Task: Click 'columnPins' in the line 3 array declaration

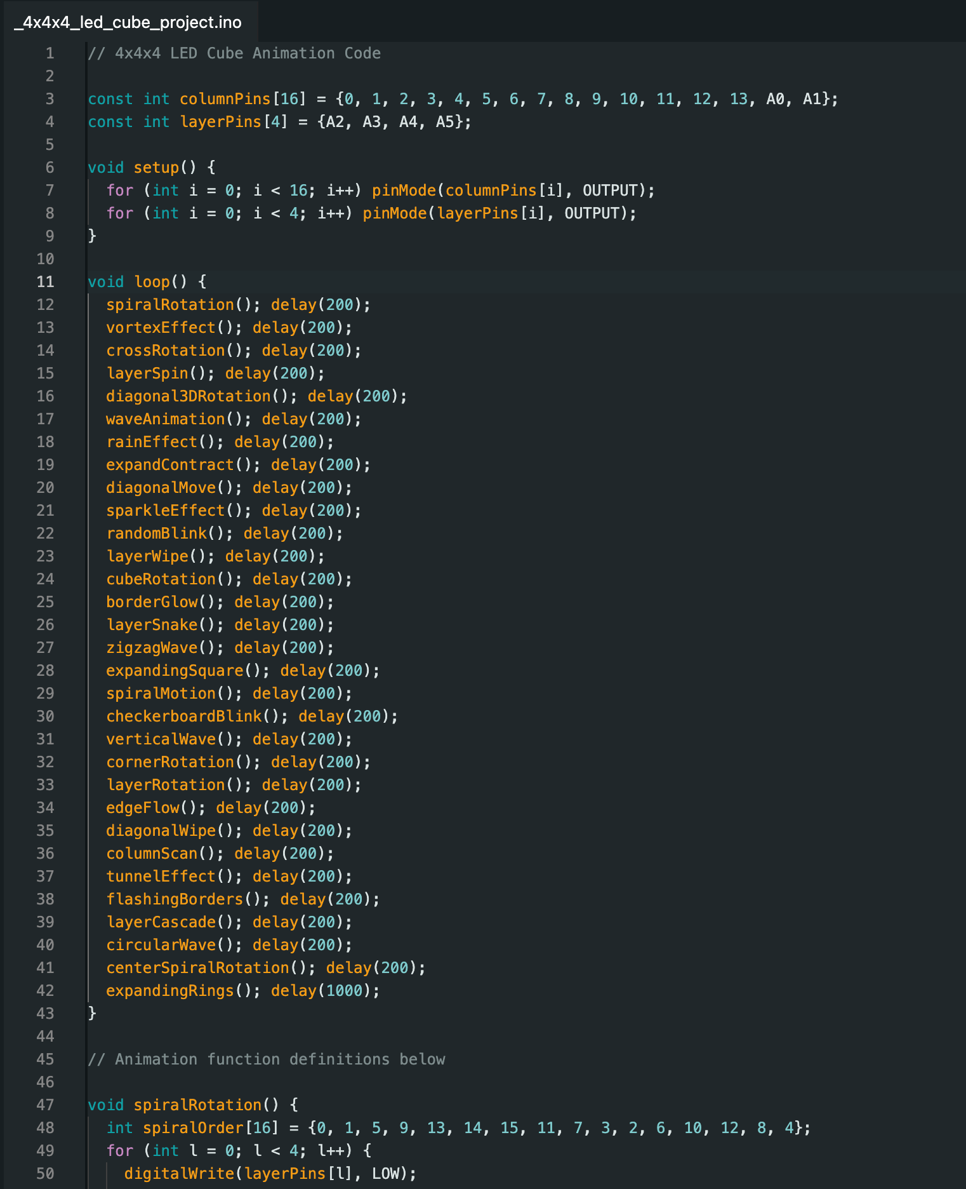Action: (x=225, y=99)
